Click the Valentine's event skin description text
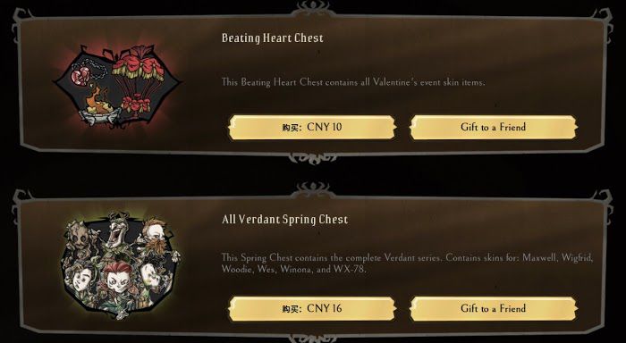Screen dimensions: 626x343 point(353,82)
